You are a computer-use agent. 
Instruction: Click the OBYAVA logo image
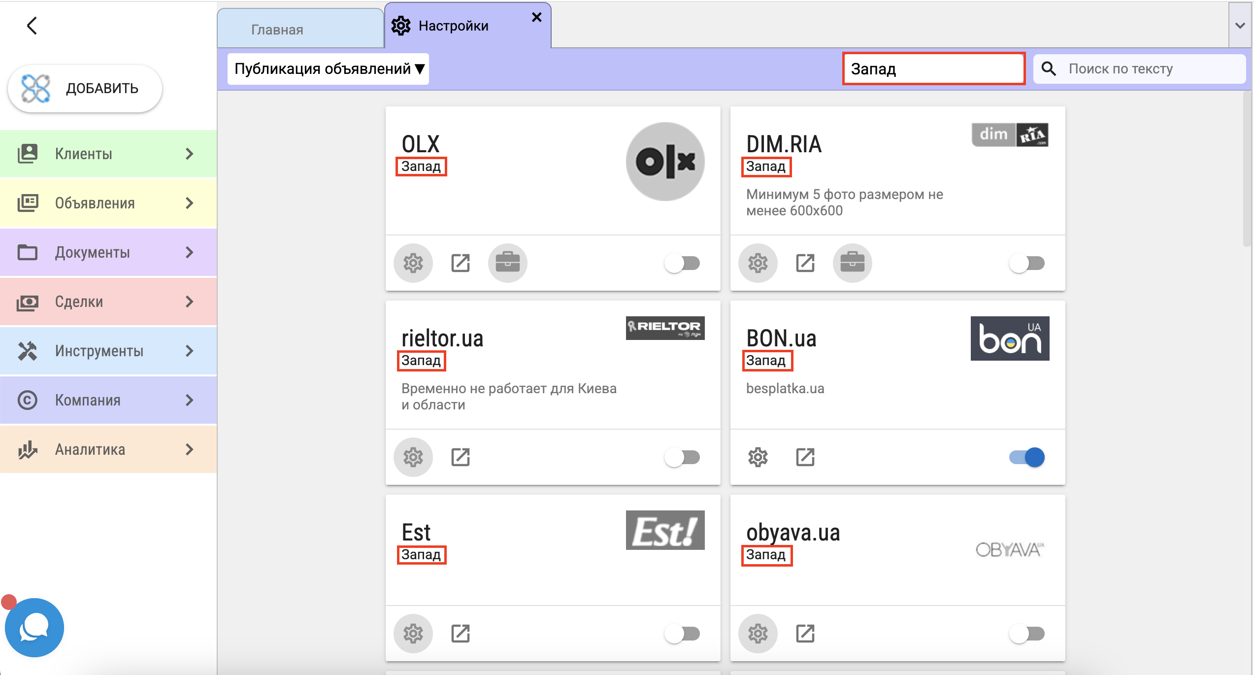tap(1010, 549)
